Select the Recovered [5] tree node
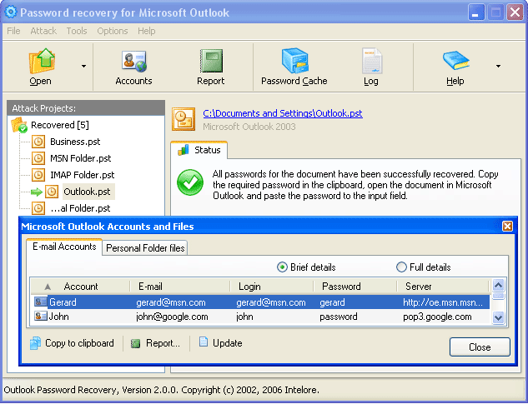This screenshot has height=404, width=528. click(60, 125)
